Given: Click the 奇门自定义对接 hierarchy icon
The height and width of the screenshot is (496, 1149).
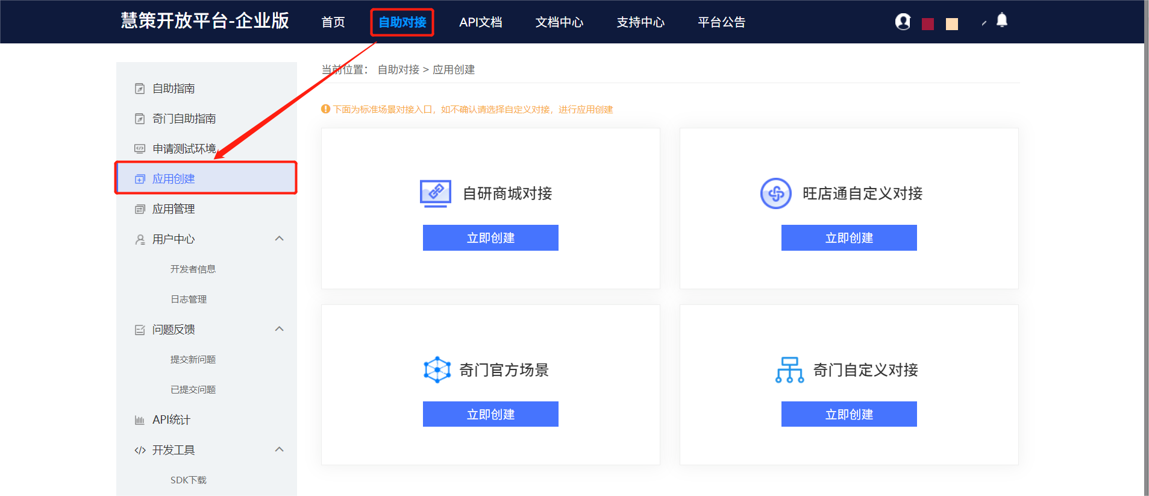Looking at the screenshot, I should coord(790,370).
